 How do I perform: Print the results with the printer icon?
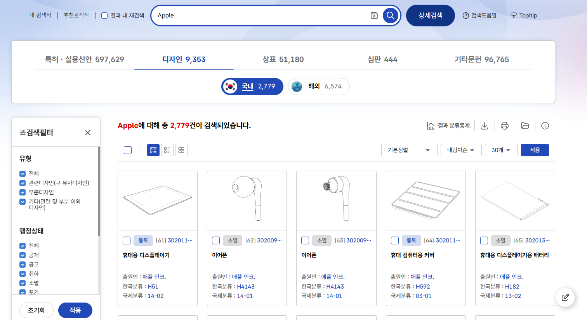coord(505,126)
